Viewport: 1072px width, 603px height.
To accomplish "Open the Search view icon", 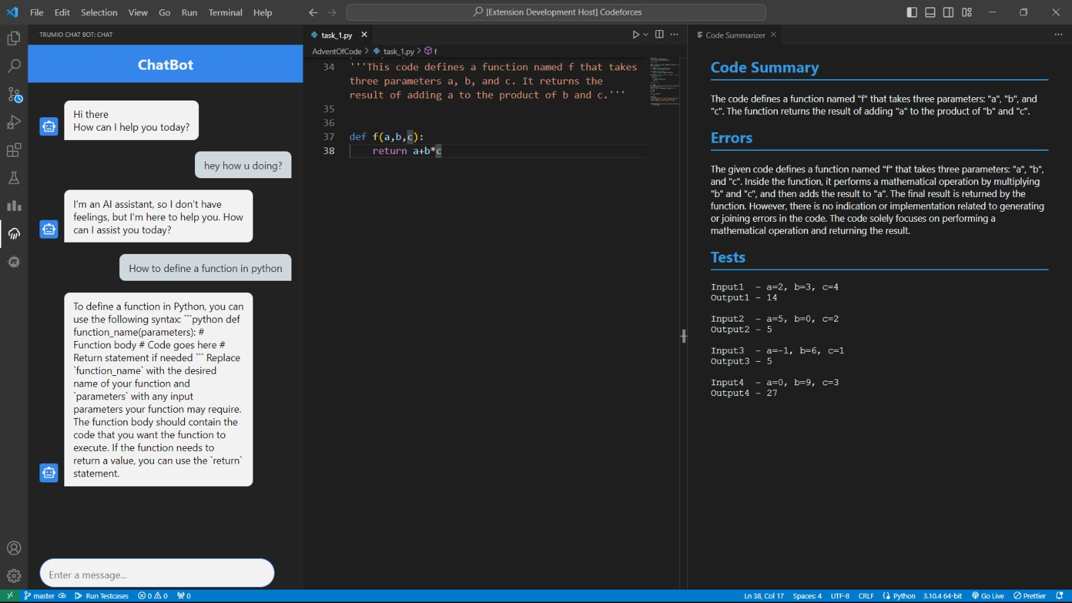I will coord(13,66).
